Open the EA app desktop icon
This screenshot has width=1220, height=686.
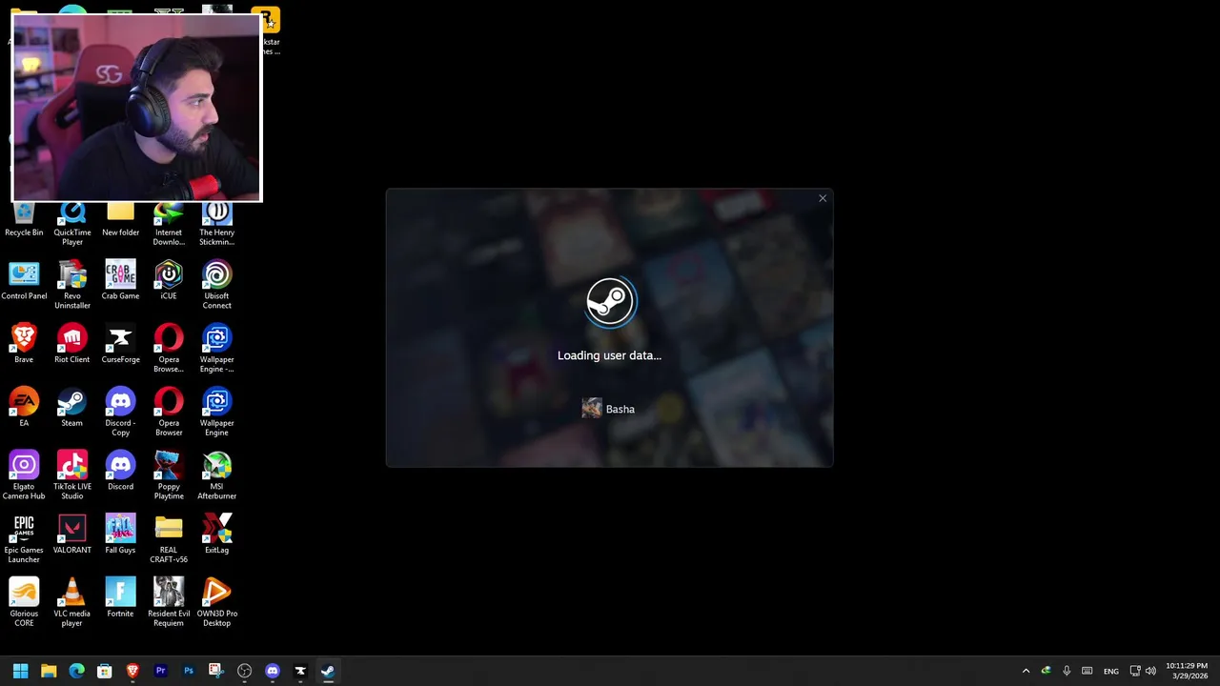click(24, 407)
